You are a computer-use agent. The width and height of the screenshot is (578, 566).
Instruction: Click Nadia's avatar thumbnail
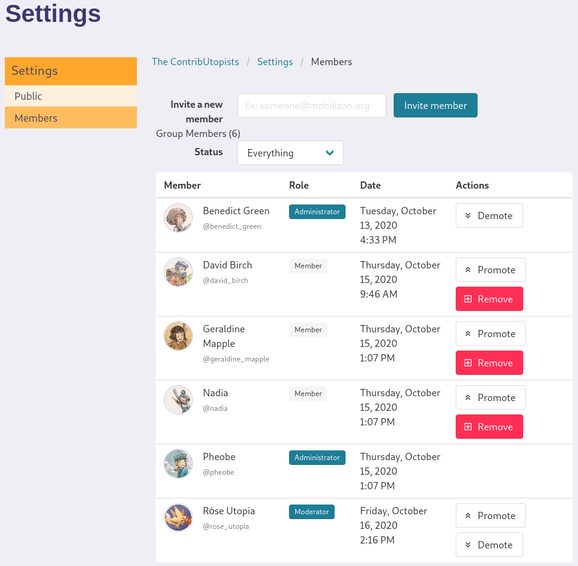(x=178, y=400)
